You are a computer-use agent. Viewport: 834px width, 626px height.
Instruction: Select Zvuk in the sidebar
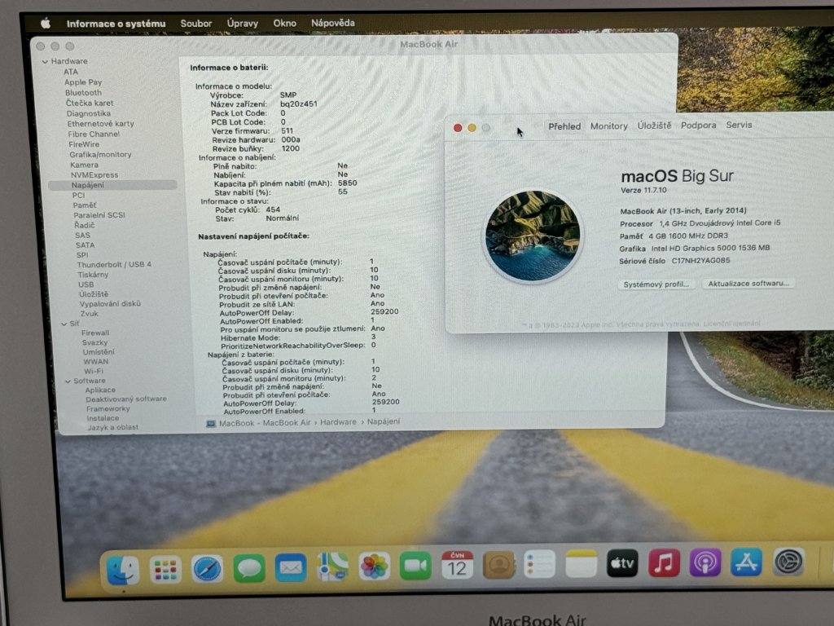[89, 314]
